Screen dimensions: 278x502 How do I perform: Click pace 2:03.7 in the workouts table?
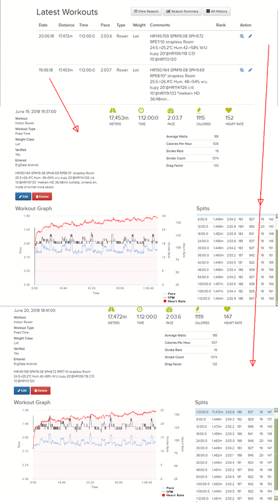tap(106, 70)
